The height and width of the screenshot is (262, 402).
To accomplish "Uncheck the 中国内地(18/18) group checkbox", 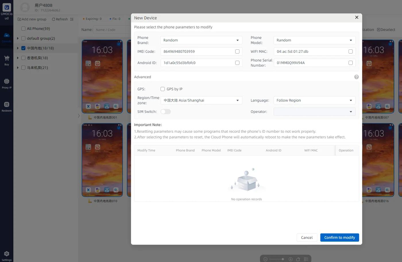I will (x=24, y=48).
